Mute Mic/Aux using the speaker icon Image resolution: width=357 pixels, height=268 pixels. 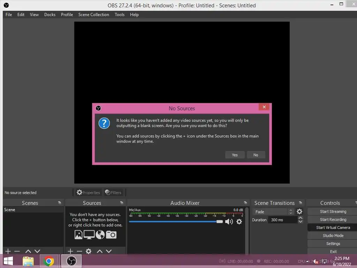[229, 222]
